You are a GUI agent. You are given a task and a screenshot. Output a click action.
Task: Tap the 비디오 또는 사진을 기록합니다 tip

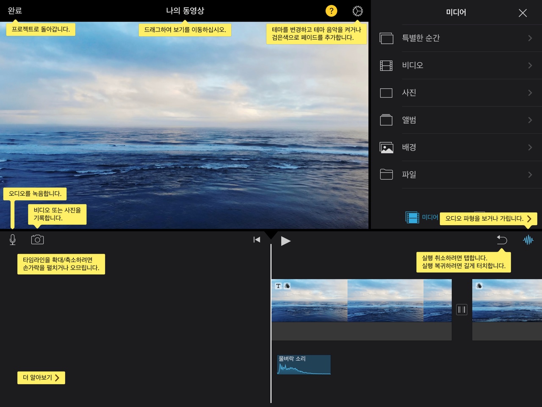pyautogui.click(x=57, y=214)
